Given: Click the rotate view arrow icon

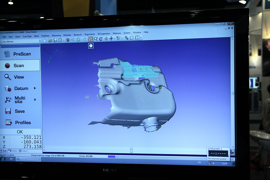Looking at the screenshot, I should tap(101, 39).
